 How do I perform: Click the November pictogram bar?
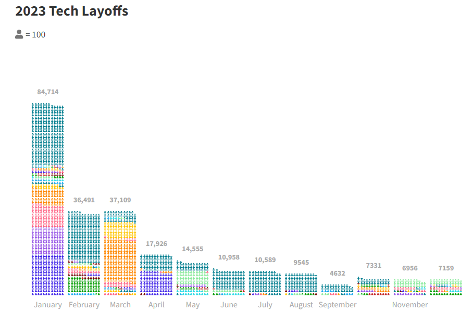click(x=409, y=287)
